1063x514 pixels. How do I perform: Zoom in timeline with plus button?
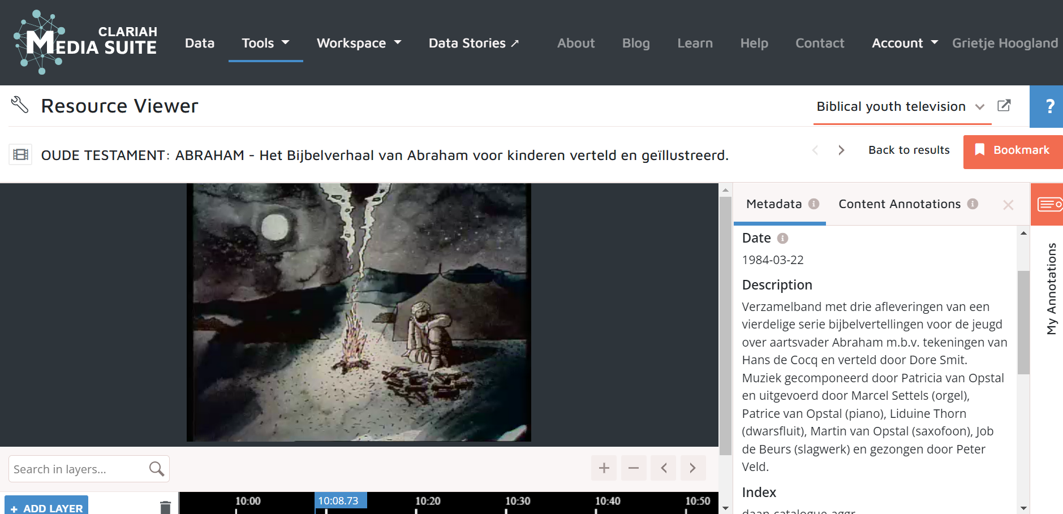(x=604, y=468)
